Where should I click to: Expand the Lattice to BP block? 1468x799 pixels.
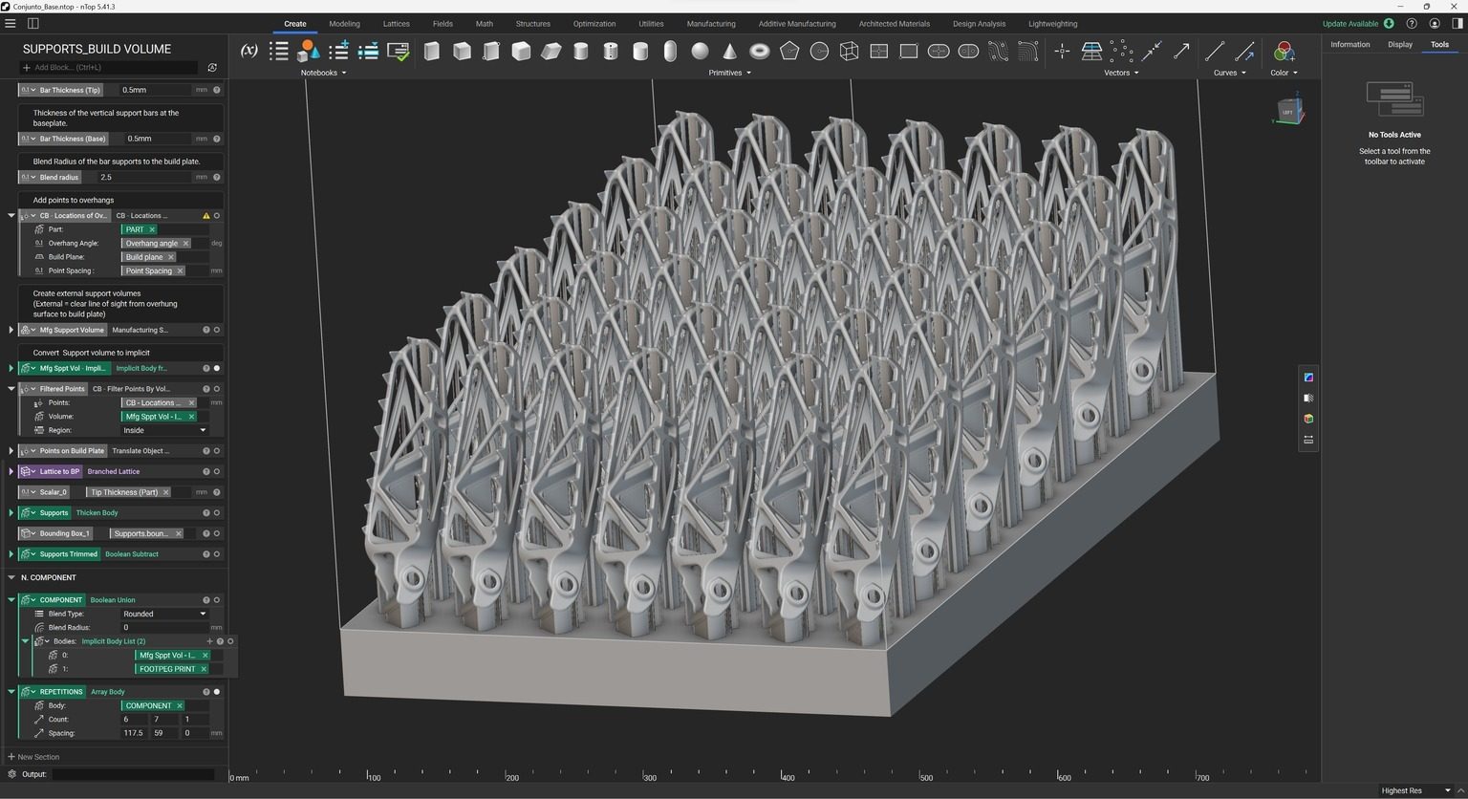pyautogui.click(x=11, y=471)
